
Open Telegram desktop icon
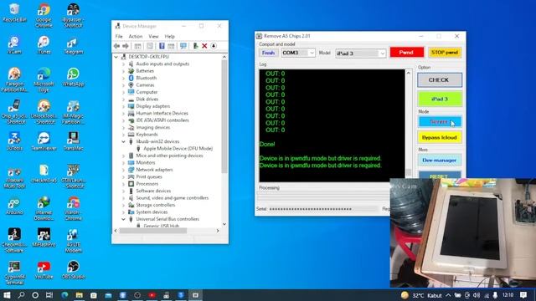[73, 44]
